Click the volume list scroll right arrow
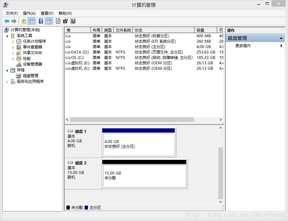Image resolution: width=288 pixels, height=221 pixels. 220,119
